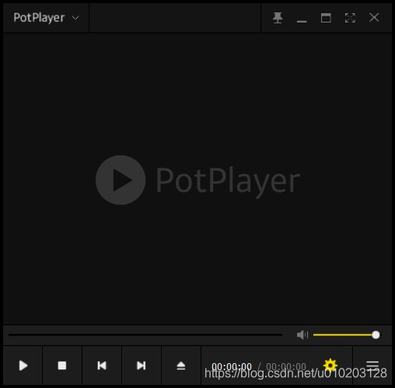
Task: Toggle the always-on-top pin icon
Action: (278, 18)
